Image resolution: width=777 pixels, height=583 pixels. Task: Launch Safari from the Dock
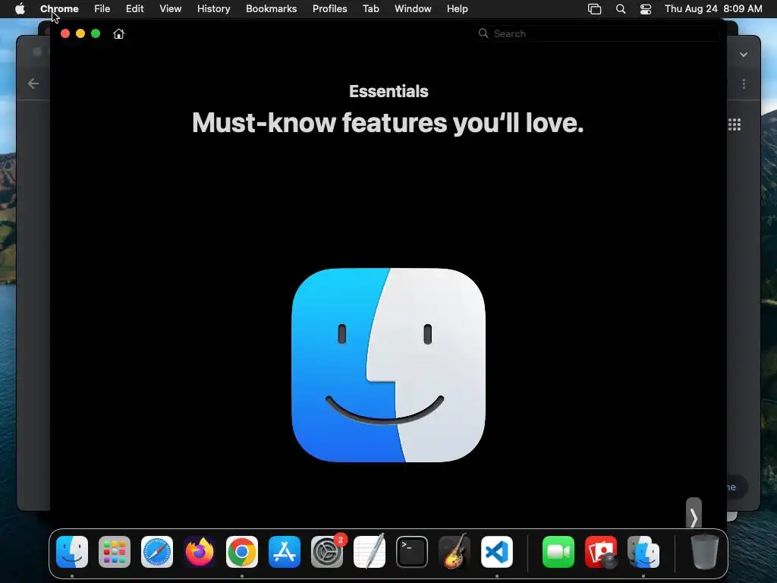coord(157,552)
